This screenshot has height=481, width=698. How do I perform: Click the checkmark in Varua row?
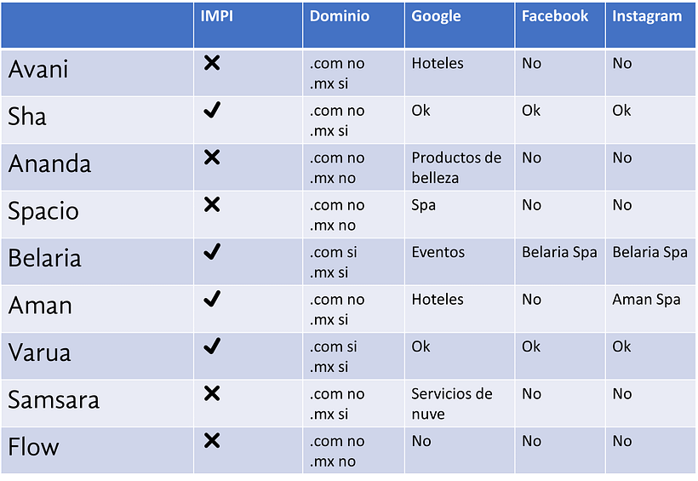(x=212, y=346)
